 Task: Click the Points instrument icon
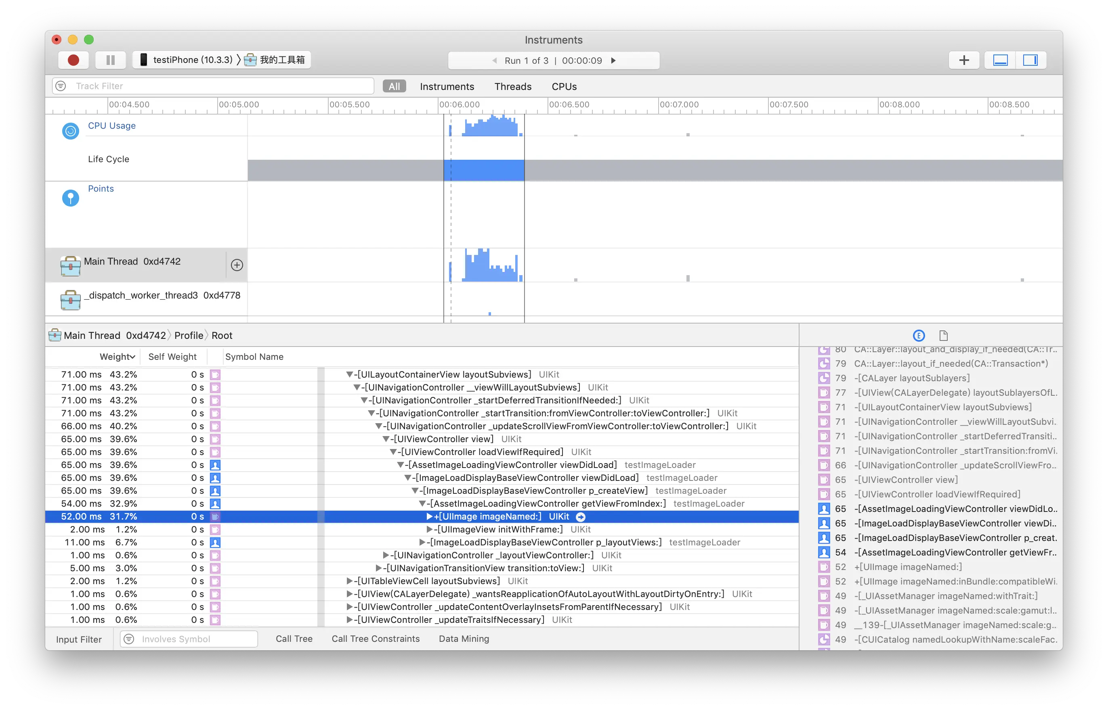tap(71, 198)
